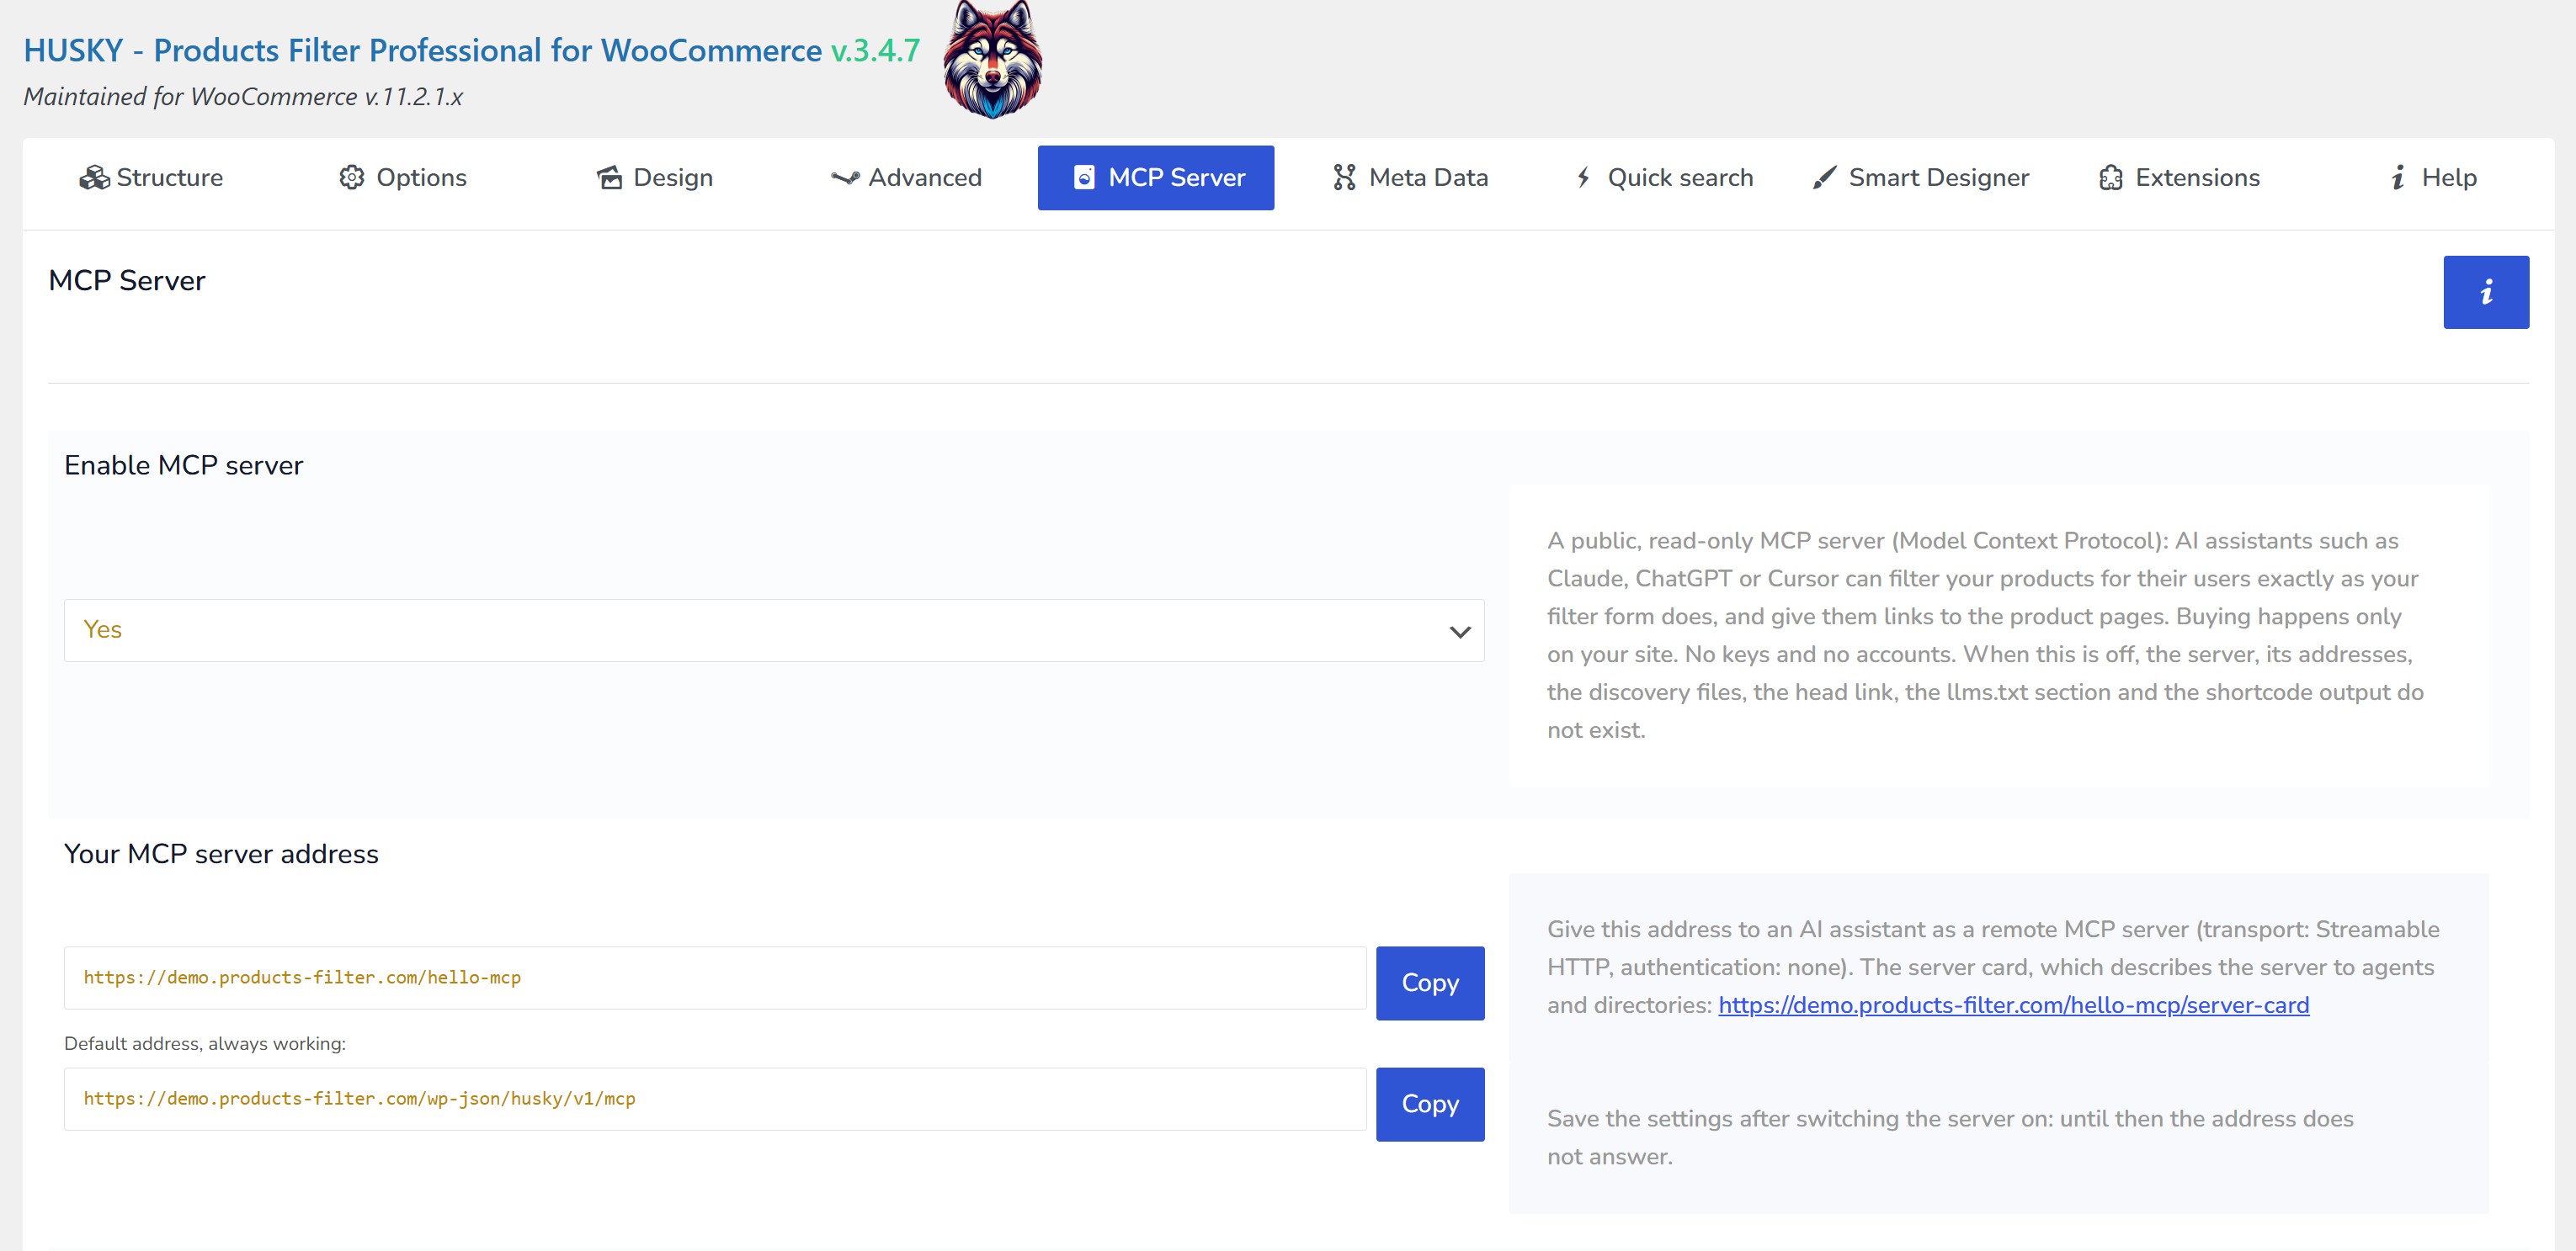This screenshot has height=1251, width=2576.
Task: Open the blue info button for MCP Server
Action: click(2485, 292)
